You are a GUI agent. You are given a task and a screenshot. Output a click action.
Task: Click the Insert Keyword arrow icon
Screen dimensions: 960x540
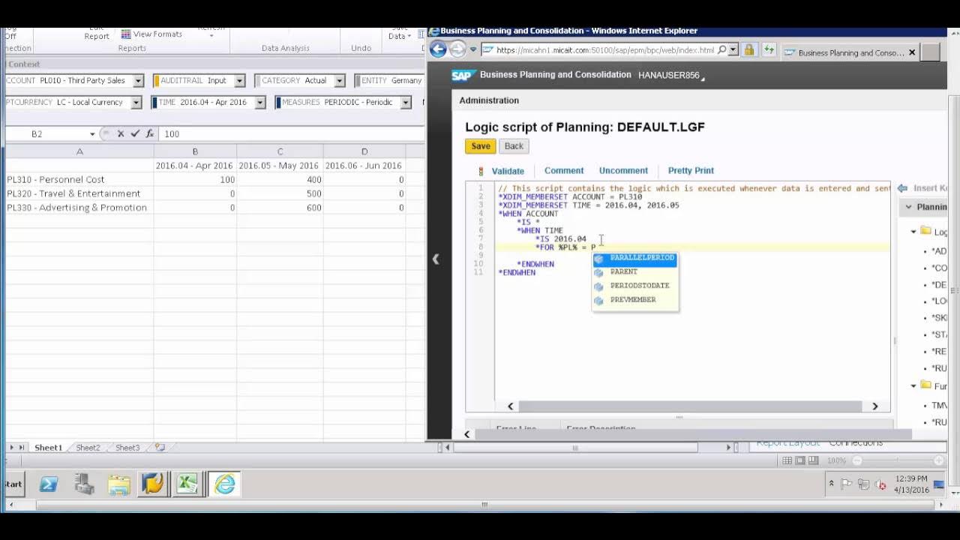point(902,188)
